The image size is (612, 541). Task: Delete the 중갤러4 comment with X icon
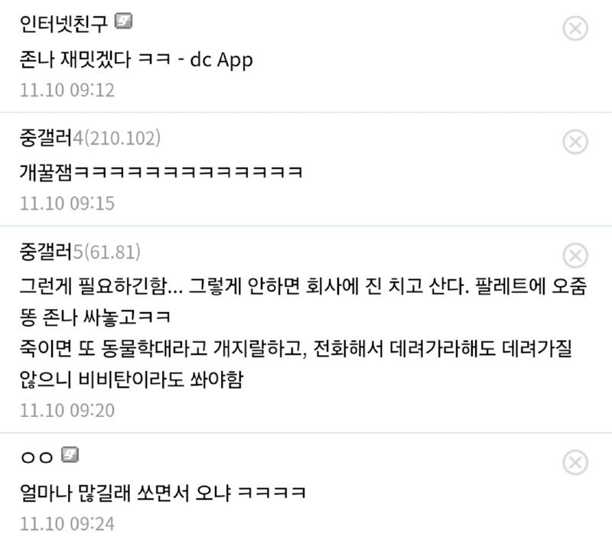point(575,142)
